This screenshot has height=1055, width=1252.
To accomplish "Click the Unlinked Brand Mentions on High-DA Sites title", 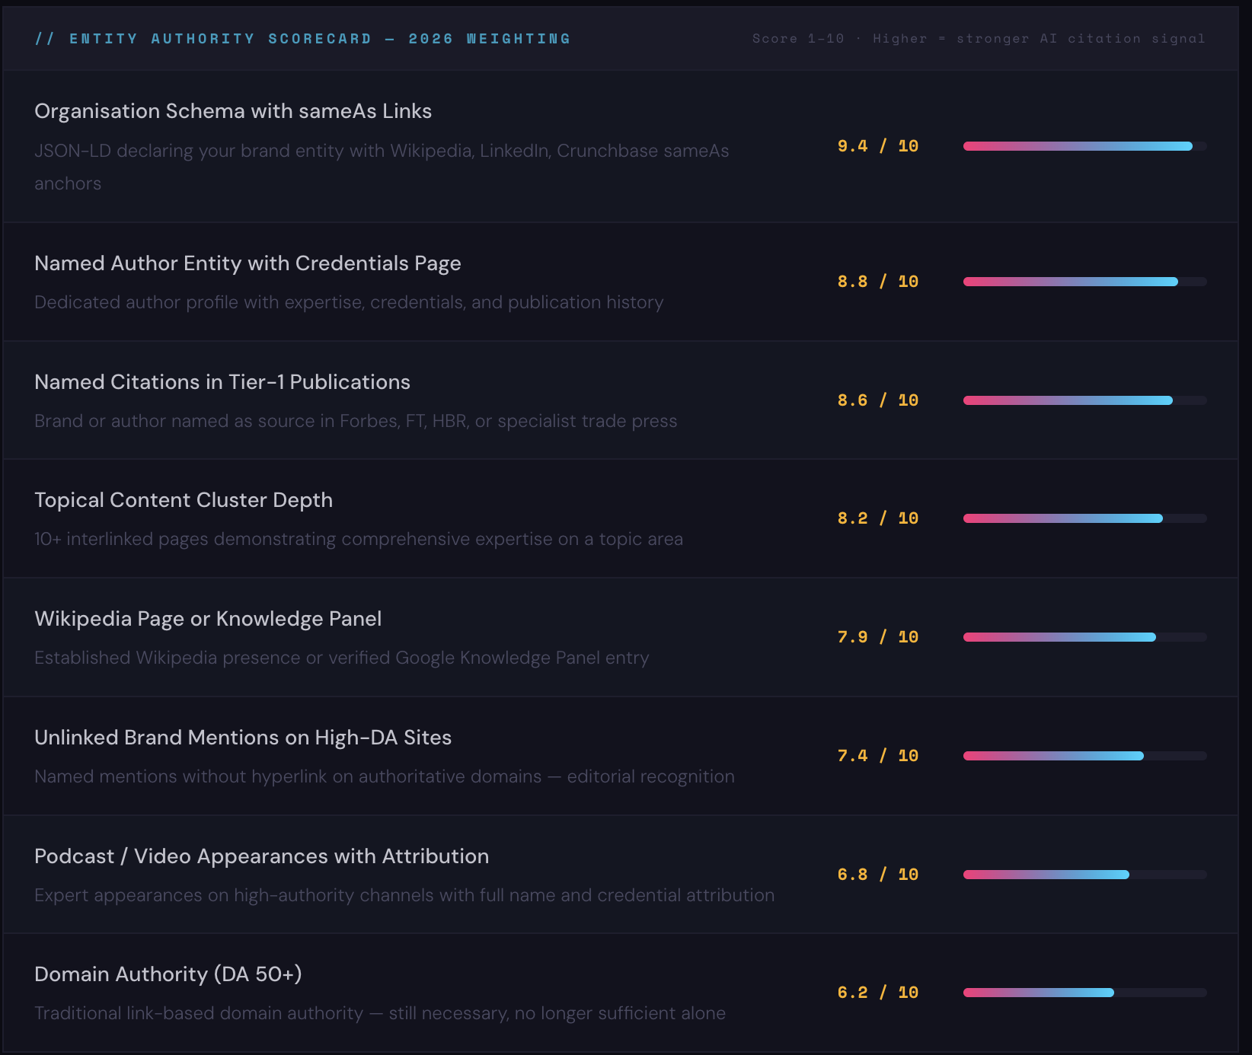I will [242, 738].
